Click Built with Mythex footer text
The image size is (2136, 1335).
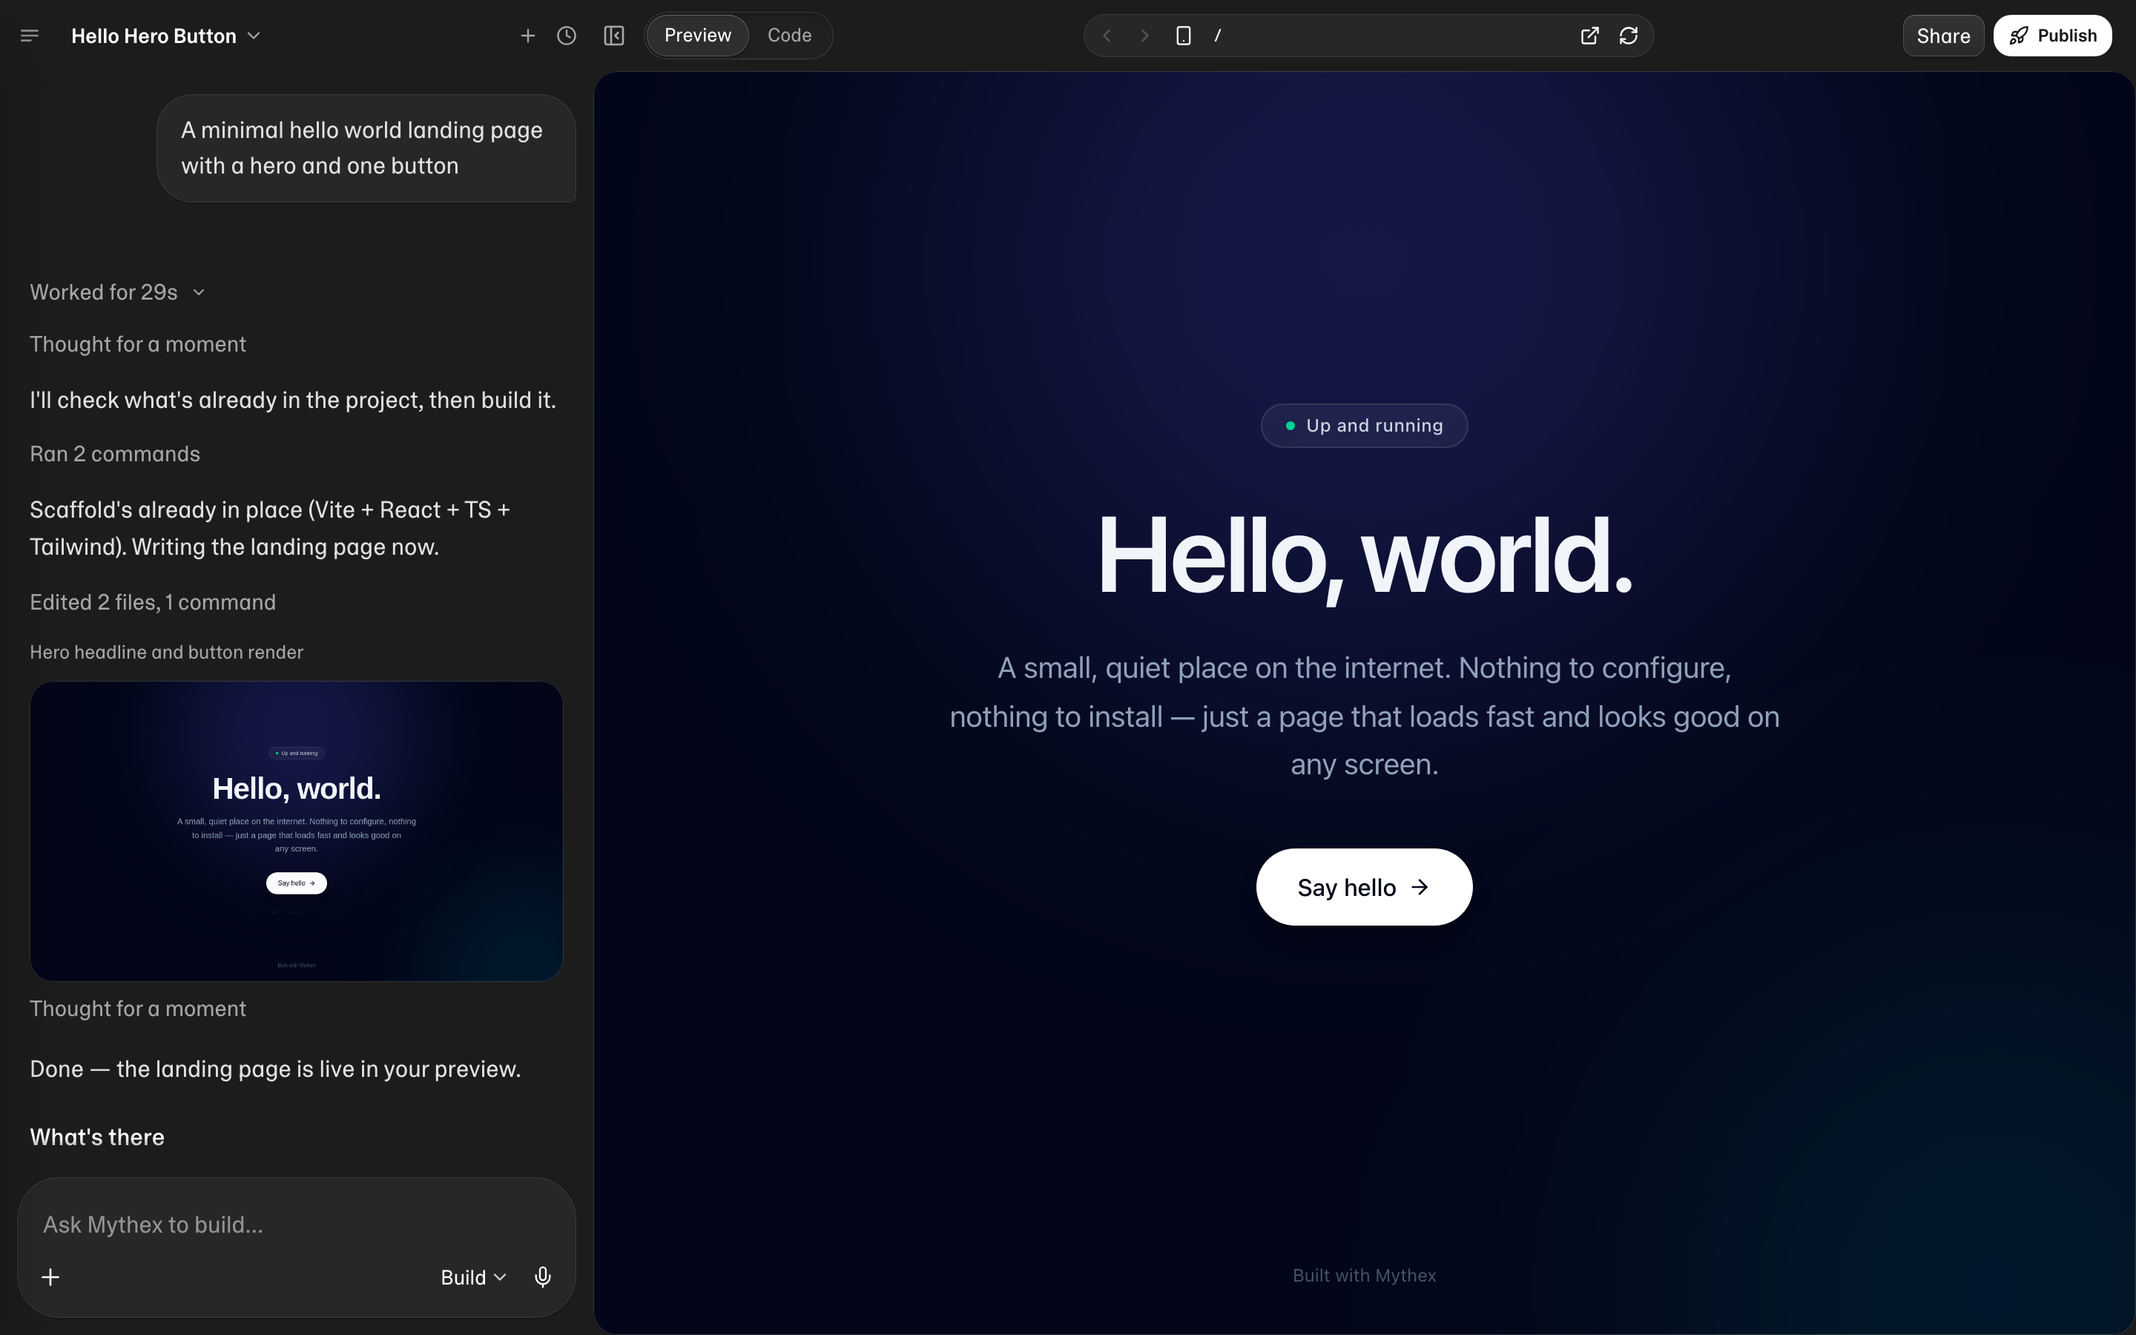pos(1364,1275)
